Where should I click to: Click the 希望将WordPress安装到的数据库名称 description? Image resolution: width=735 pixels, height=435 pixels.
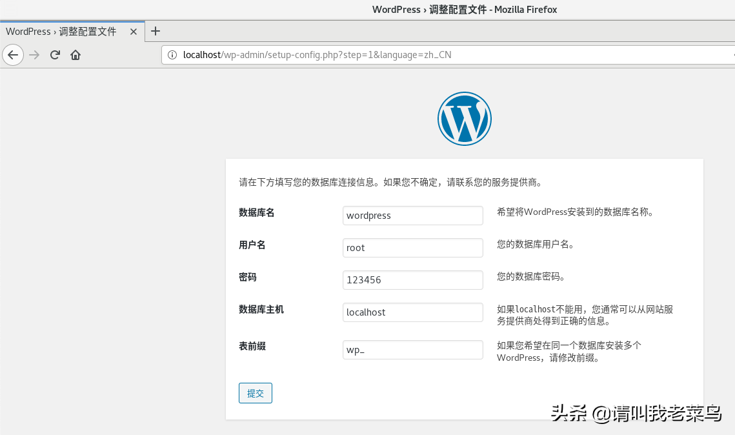576,212
